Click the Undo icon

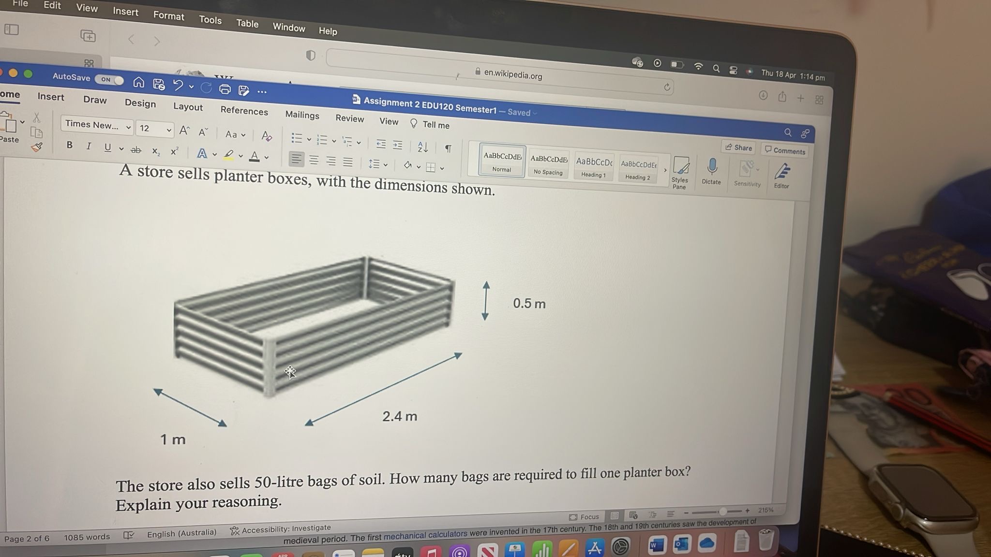pos(178,85)
